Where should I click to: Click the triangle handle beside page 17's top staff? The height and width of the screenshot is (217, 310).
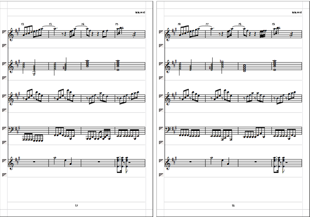(4, 32)
